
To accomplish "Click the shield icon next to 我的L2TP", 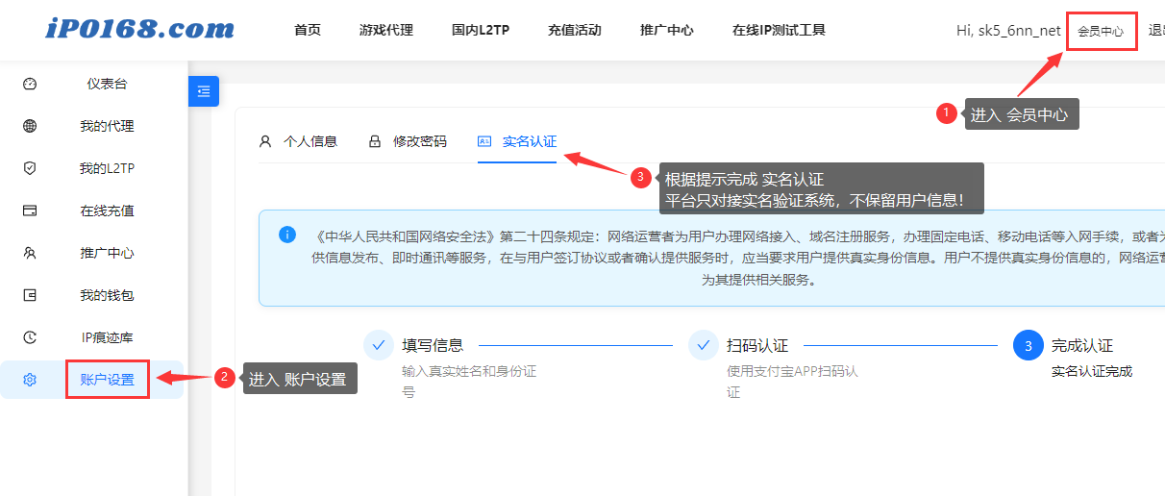I will coord(30,169).
